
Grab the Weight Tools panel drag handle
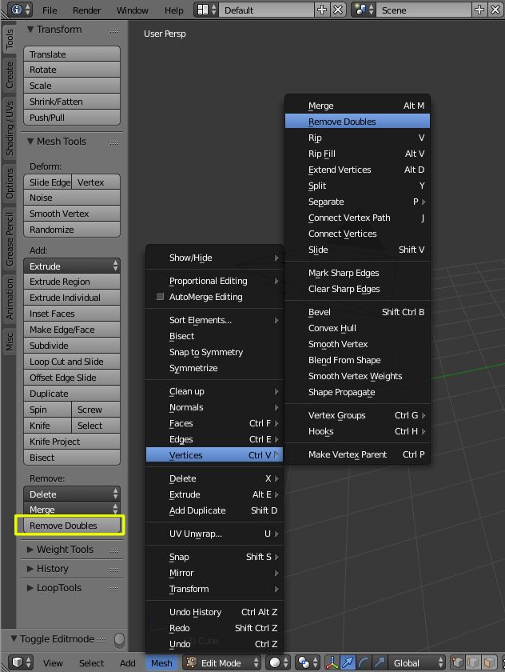coord(114,550)
